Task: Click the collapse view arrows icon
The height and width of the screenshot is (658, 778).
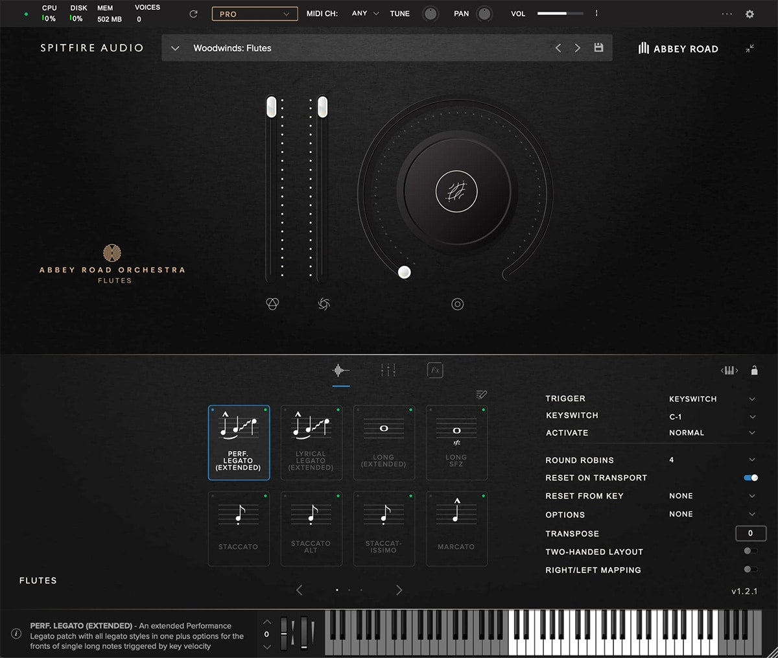Action: click(x=749, y=49)
